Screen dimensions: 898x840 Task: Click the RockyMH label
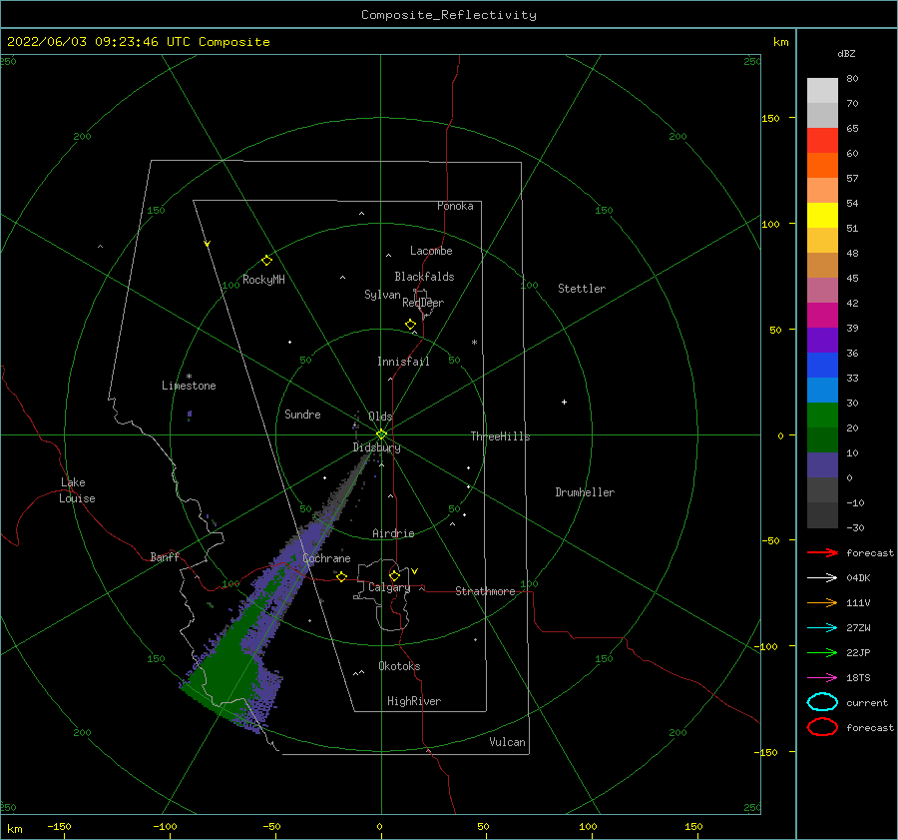coord(263,280)
